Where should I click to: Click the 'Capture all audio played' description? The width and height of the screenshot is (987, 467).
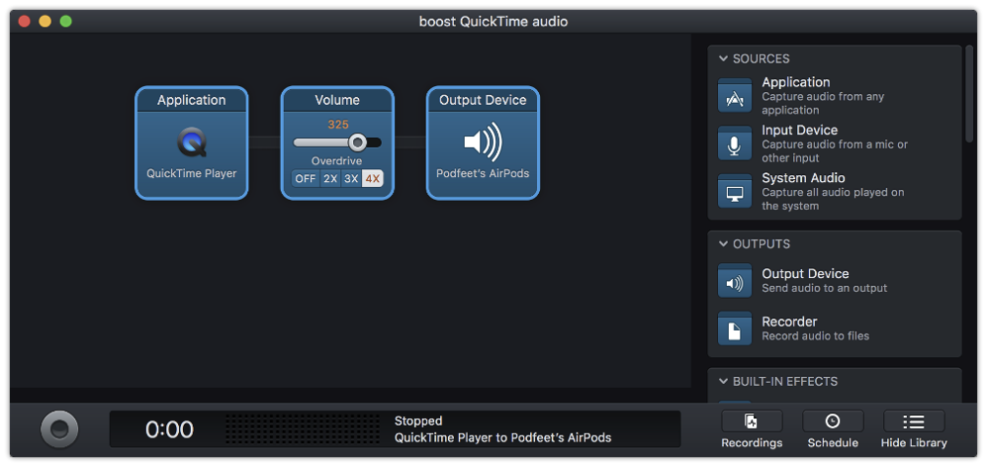(x=833, y=199)
